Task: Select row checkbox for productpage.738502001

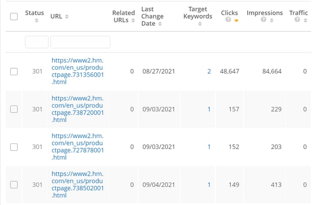Action: (14, 185)
